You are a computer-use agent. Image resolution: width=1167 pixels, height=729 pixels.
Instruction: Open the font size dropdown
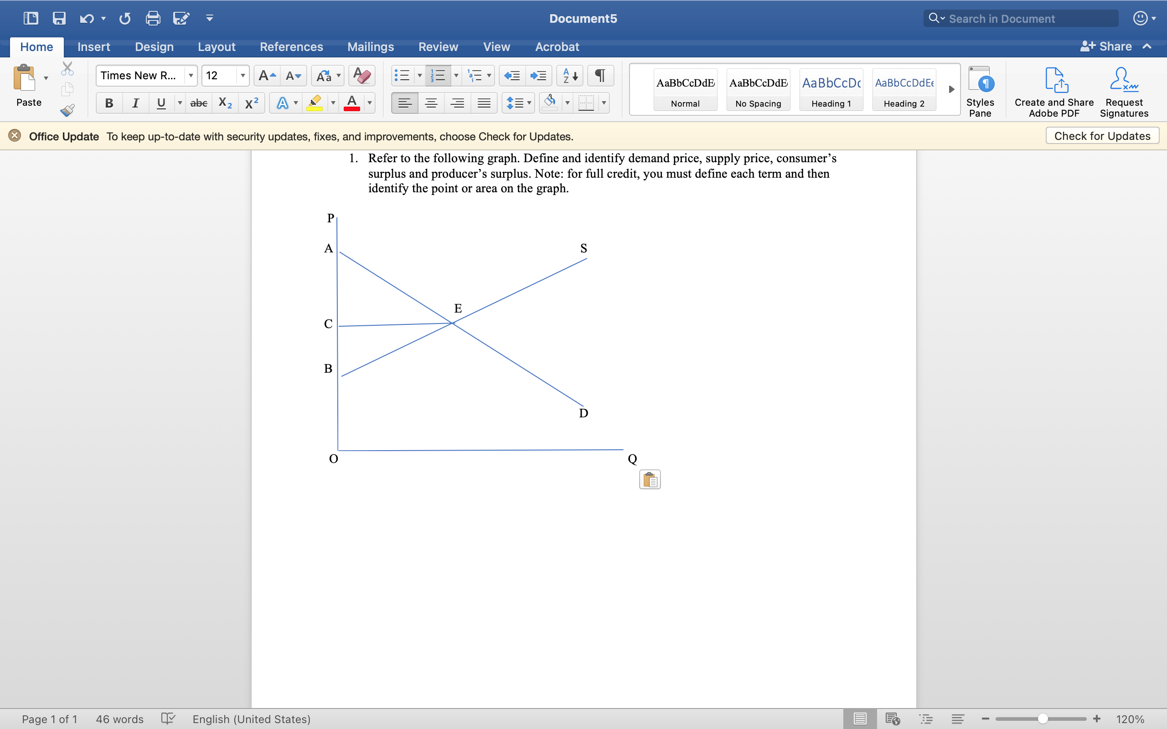coord(243,75)
